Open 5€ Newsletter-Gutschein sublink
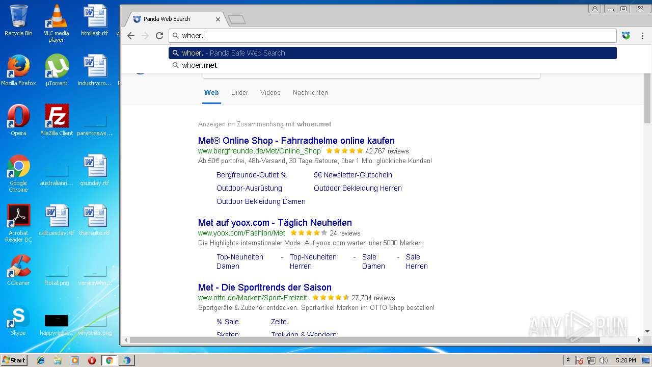The image size is (652, 367). tap(353, 175)
